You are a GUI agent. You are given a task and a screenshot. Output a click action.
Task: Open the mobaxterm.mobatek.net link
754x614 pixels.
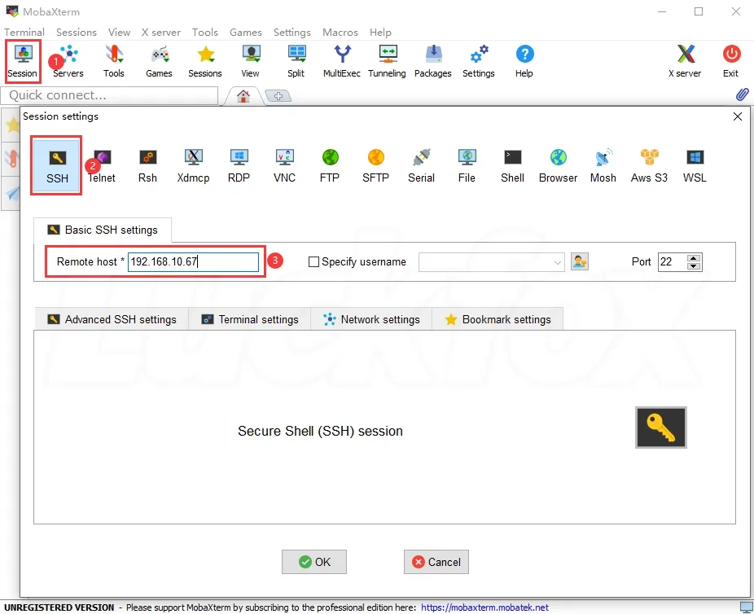(484, 607)
